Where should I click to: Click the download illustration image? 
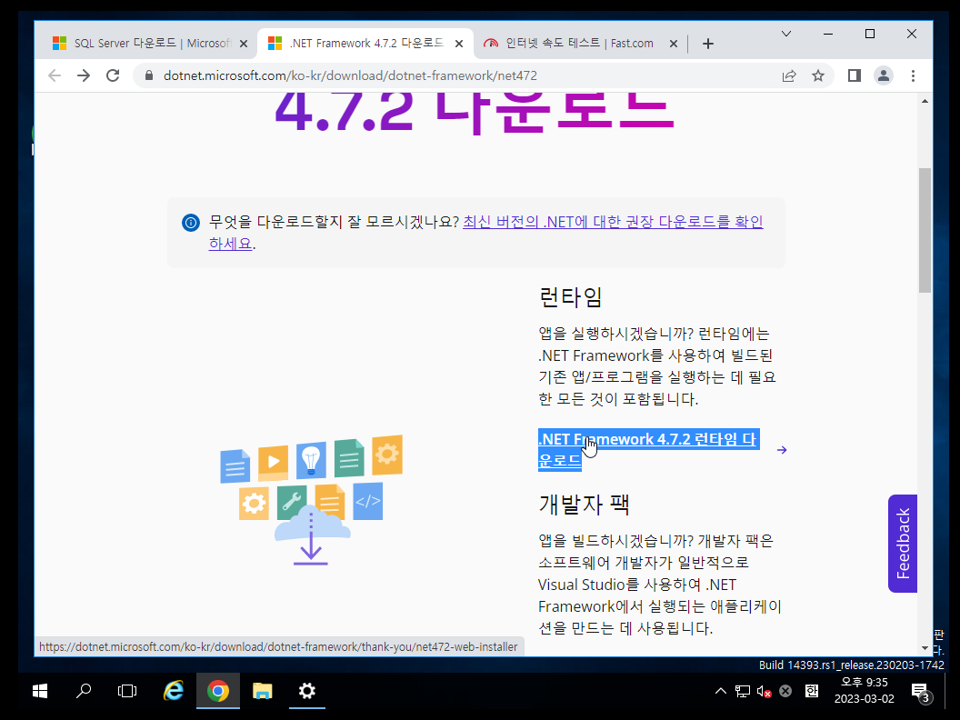311,500
